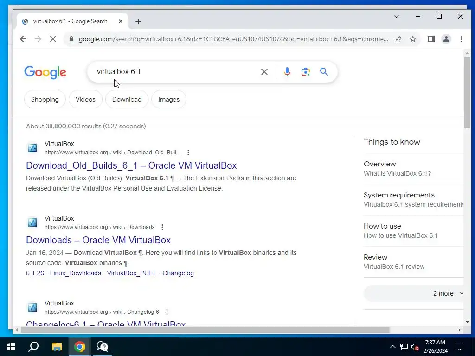Click the forward navigation arrow

click(x=38, y=39)
